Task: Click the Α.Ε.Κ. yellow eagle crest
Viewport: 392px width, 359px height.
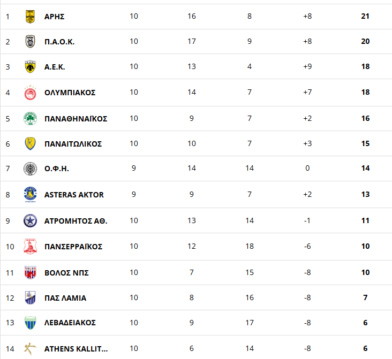Action: [x=30, y=67]
